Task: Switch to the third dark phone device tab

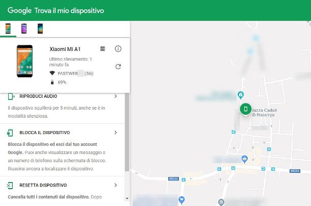Action: pyautogui.click(x=40, y=29)
